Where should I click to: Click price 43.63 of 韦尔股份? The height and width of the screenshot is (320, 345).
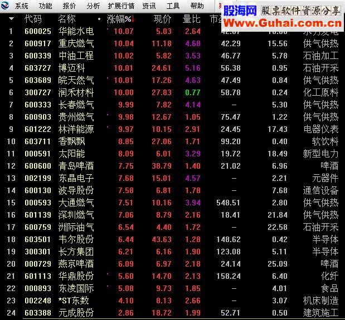pos(162,239)
